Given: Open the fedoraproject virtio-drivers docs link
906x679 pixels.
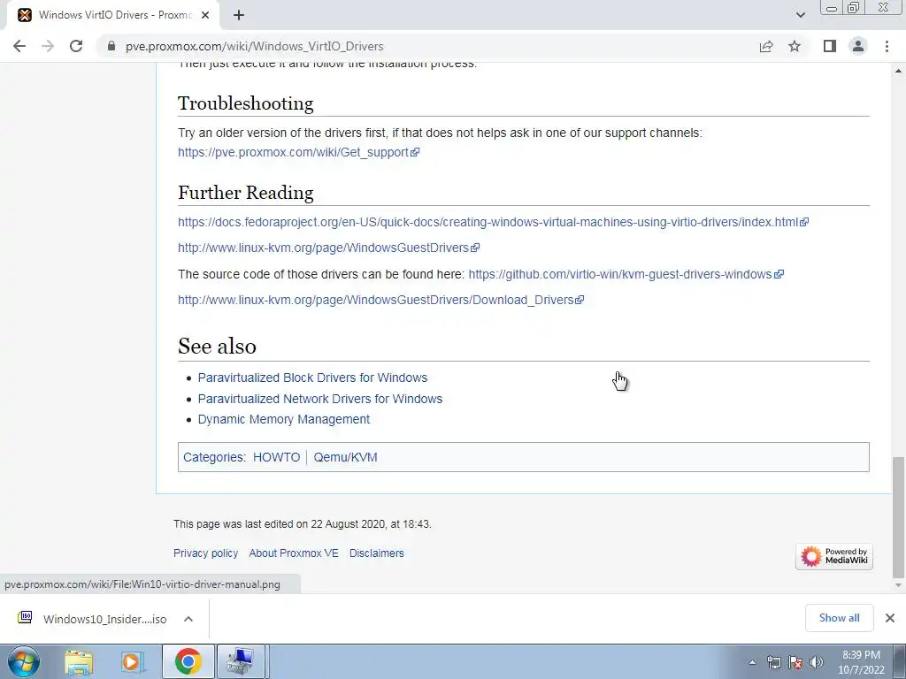Looking at the screenshot, I should pos(493,222).
